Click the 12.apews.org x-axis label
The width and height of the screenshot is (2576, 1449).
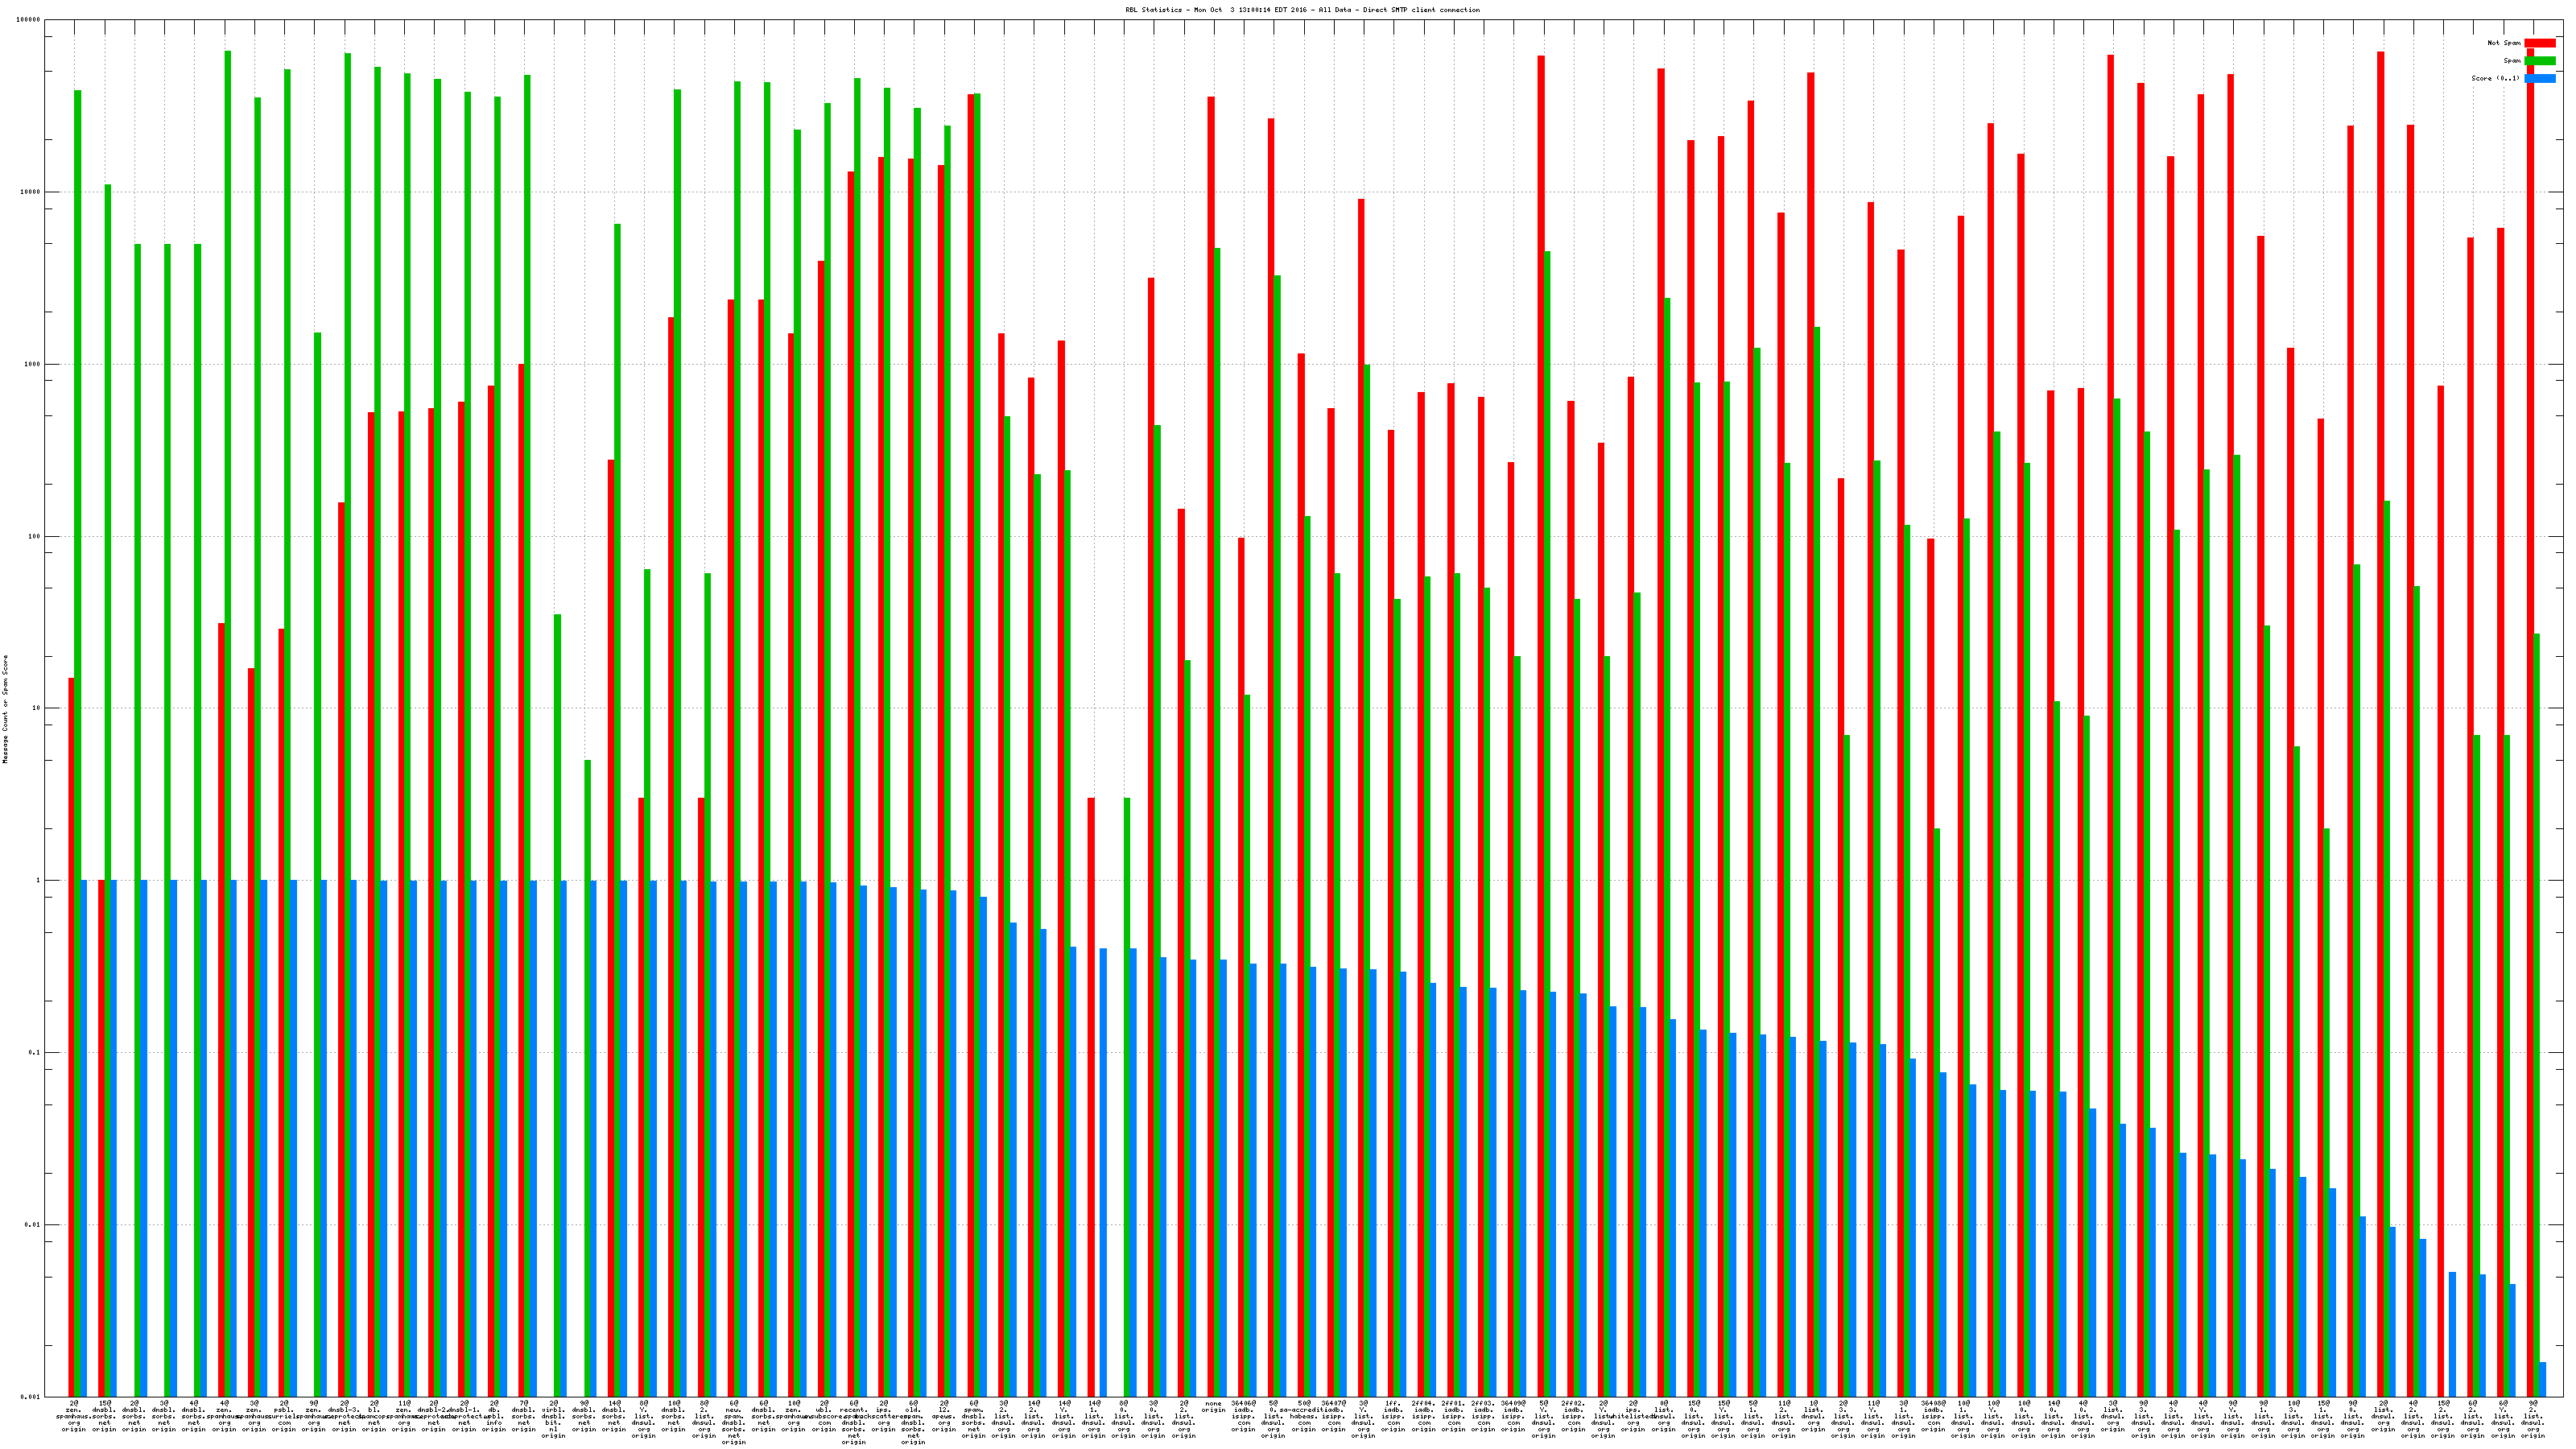(944, 1416)
